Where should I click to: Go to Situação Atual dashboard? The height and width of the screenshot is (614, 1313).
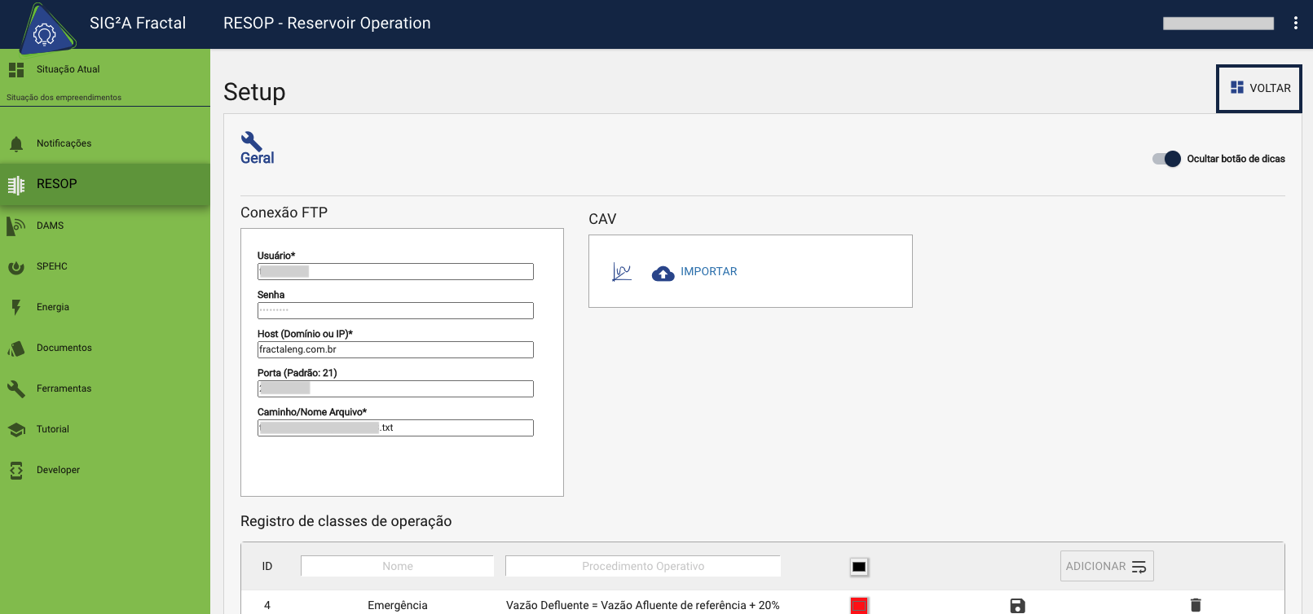click(x=68, y=69)
